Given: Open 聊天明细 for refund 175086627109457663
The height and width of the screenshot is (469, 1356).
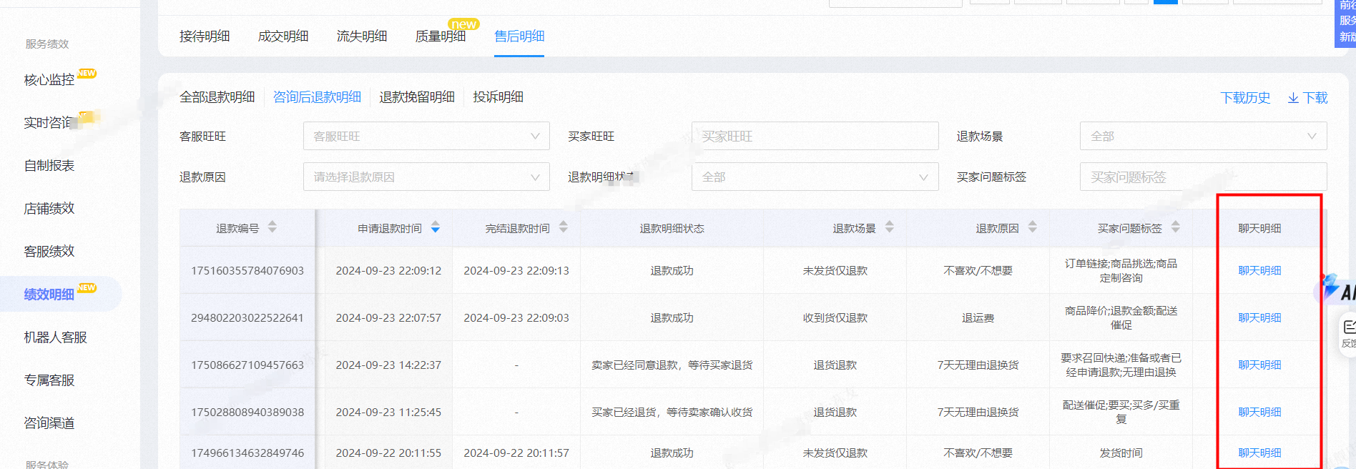Looking at the screenshot, I should tap(1259, 365).
